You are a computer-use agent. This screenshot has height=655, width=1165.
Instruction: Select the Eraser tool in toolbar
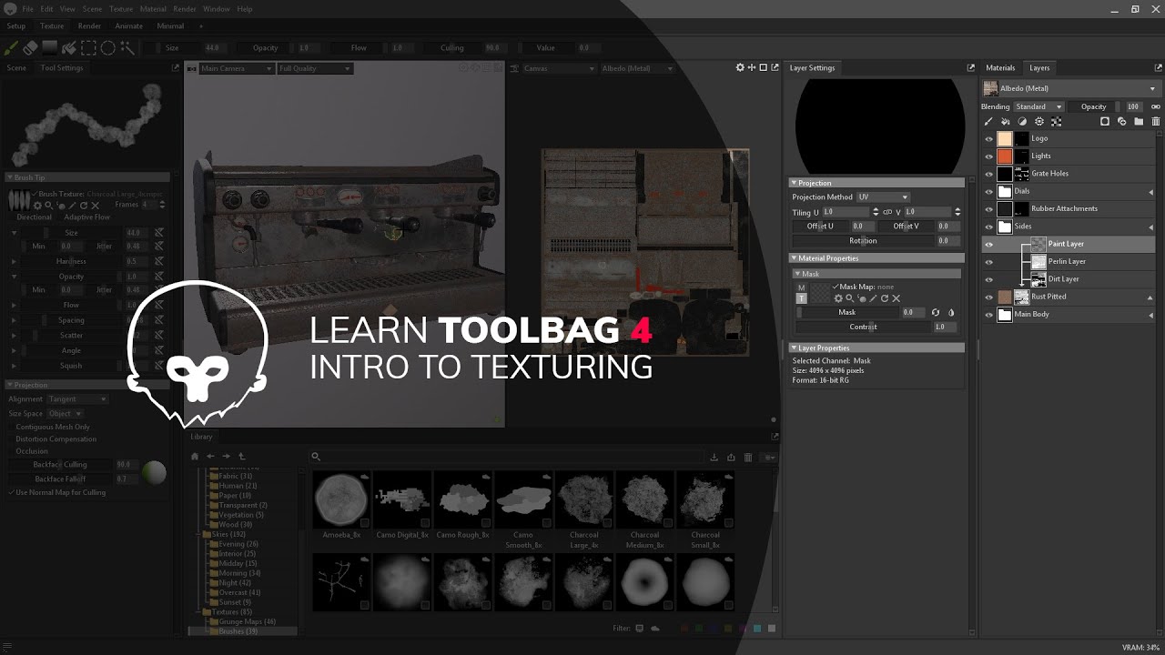coord(31,47)
